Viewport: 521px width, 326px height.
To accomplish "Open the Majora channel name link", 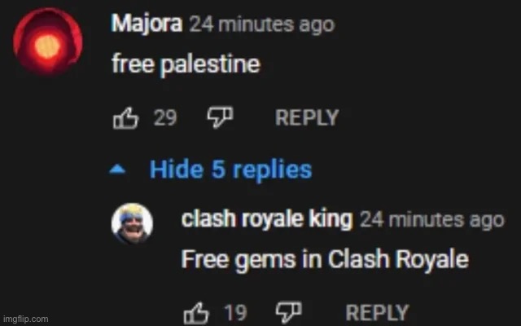I will point(147,24).
